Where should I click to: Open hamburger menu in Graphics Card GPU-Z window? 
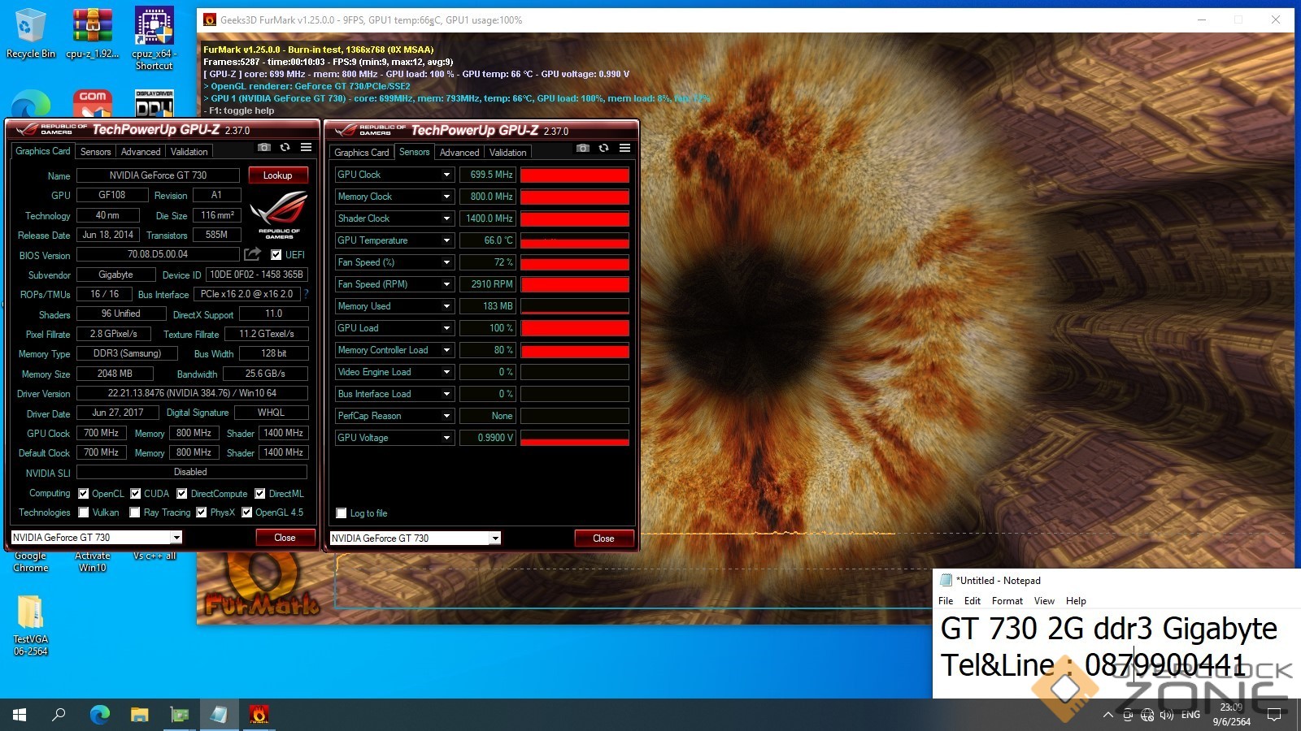coord(306,147)
